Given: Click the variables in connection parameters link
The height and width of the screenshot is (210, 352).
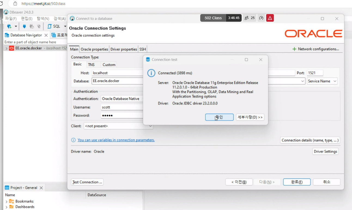Looking at the screenshot, I should point(116,140).
